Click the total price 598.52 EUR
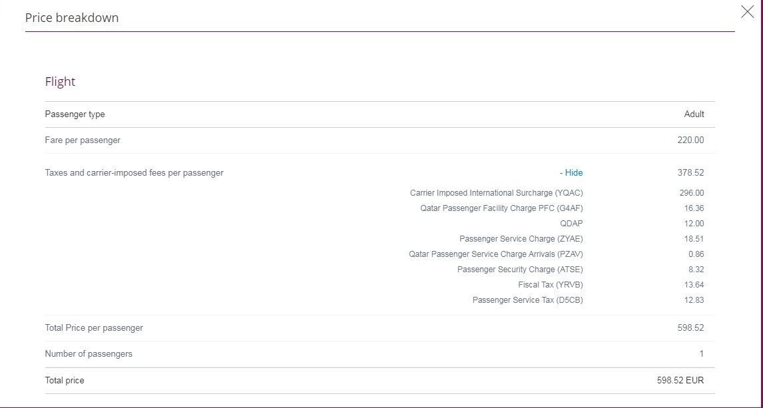The height and width of the screenshot is (408, 763). [x=680, y=380]
